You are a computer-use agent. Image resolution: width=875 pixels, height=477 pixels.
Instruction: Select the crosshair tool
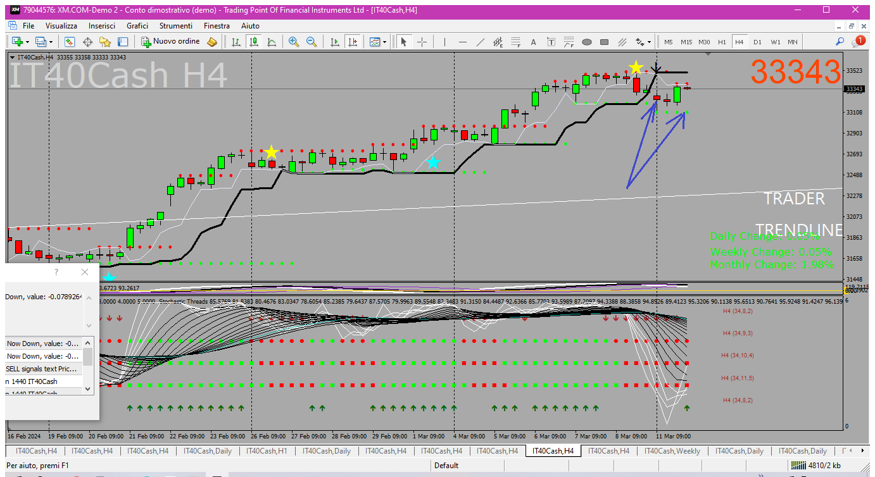[422, 42]
